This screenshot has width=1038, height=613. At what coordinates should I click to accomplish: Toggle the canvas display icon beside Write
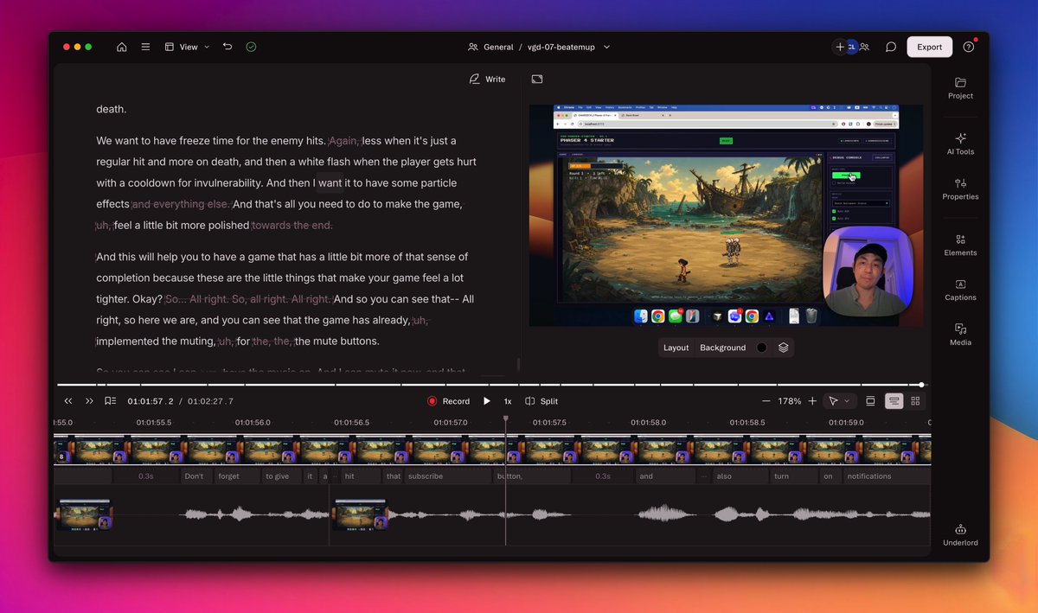click(x=537, y=79)
